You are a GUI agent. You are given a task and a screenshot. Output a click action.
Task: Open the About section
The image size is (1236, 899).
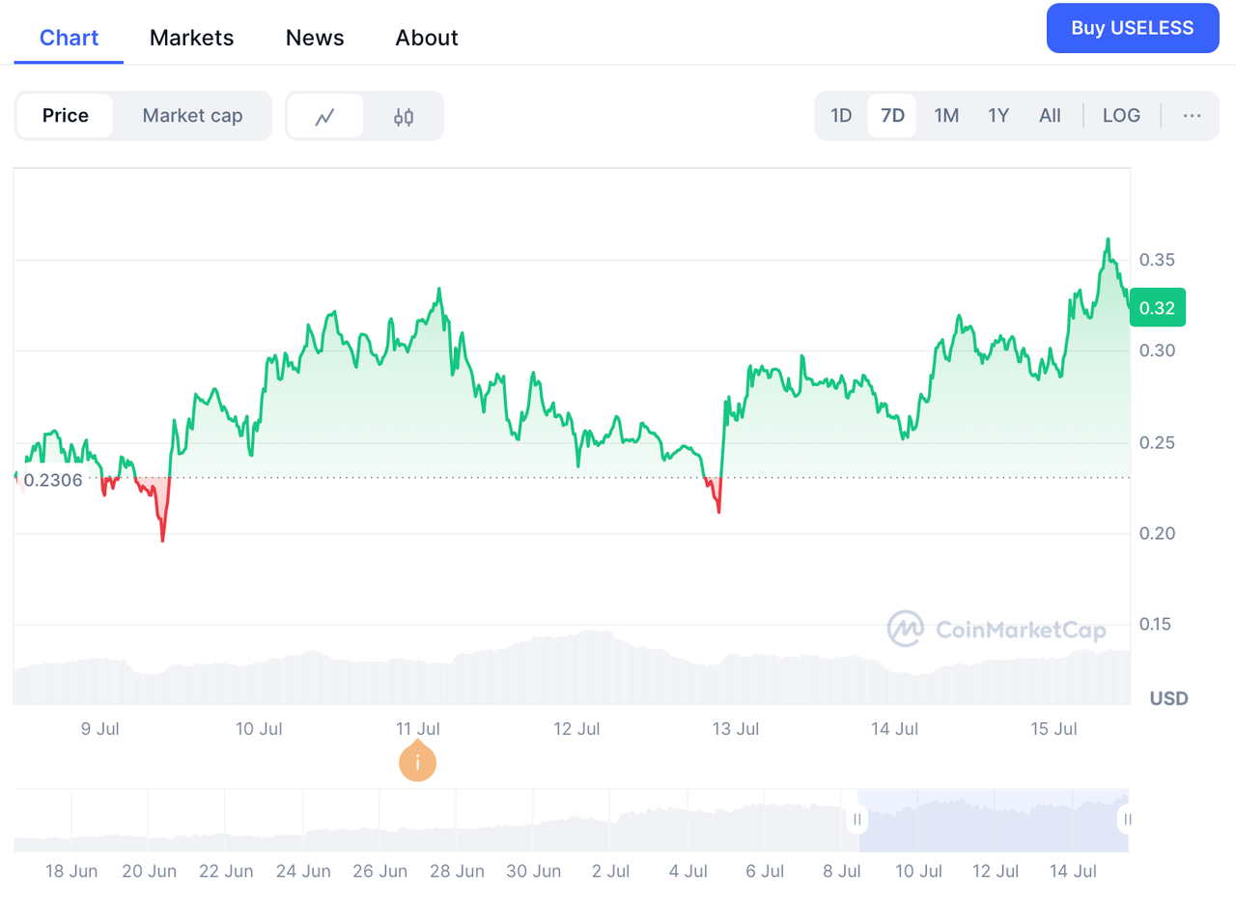tap(426, 38)
